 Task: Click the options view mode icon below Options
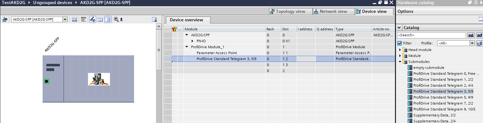[x=481, y=19]
